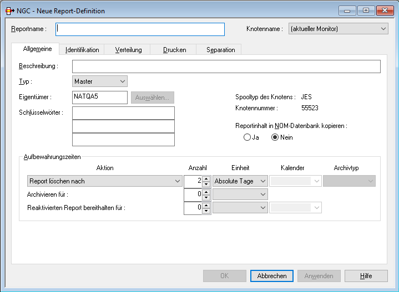The height and width of the screenshot is (292, 399).
Task: Open the Einheit dropdown for 'Archivieren für'
Action: point(240,194)
